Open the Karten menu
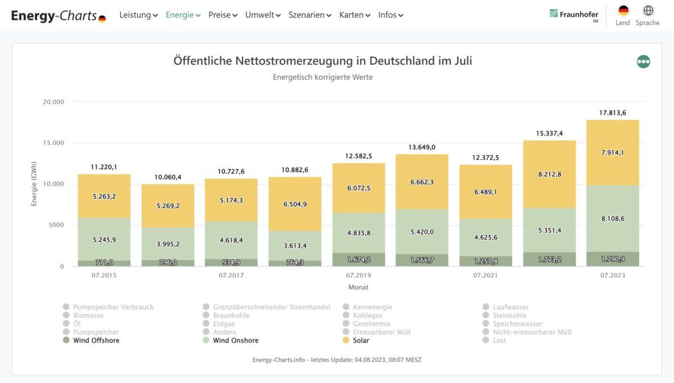This screenshot has height=383, width=674. click(354, 15)
